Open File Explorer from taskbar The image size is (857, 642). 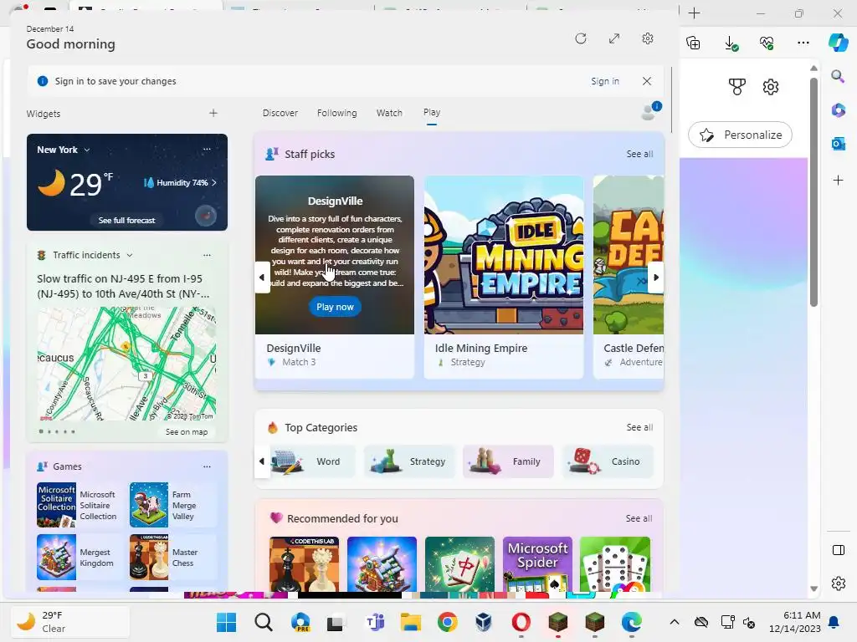pyautogui.click(x=410, y=622)
